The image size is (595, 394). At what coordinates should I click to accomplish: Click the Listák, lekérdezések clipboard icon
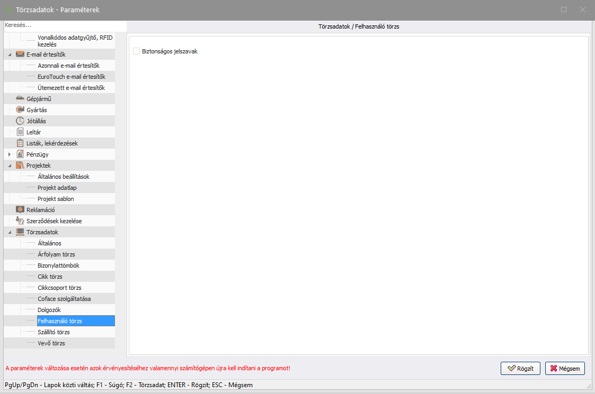point(20,143)
